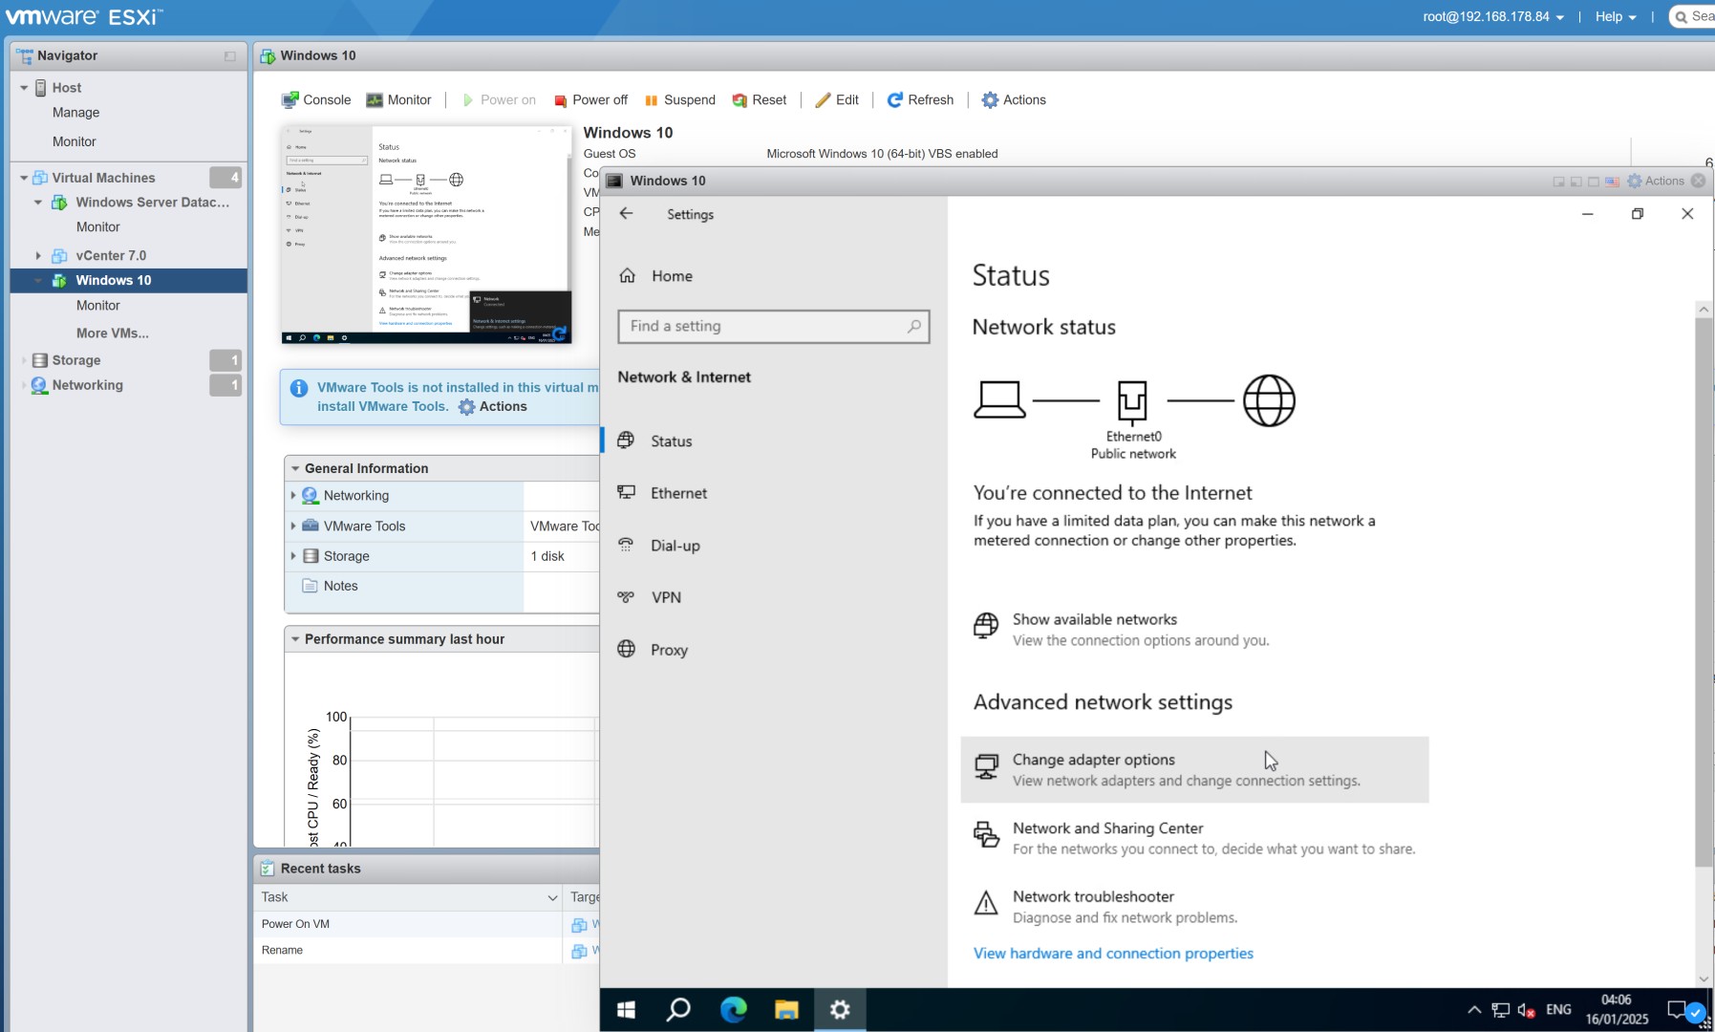This screenshot has height=1032, width=1715.
Task: Refresh the VM summary page
Action: 921,99
